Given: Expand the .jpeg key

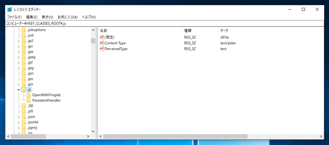Looking at the screenshot, I should point(18,57).
